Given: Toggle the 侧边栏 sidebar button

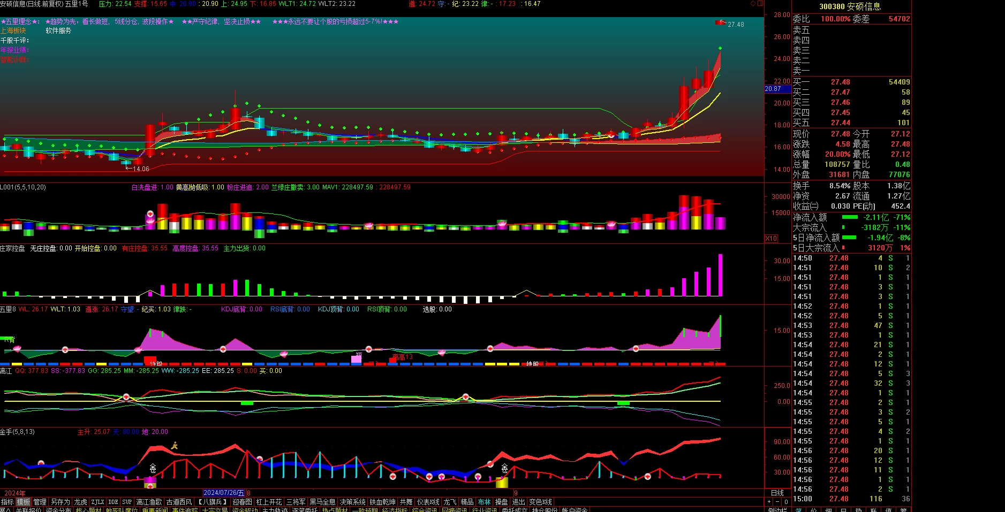Looking at the screenshot, I should pyautogui.click(x=777, y=510).
